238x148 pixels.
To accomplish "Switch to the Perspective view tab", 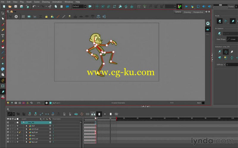I will pyautogui.click(x=198, y=12).
